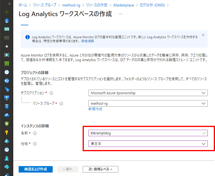Viewport: 215px width, 176px height.
Task: Click 次: 価格レベル > button
Action: [x=100, y=169]
